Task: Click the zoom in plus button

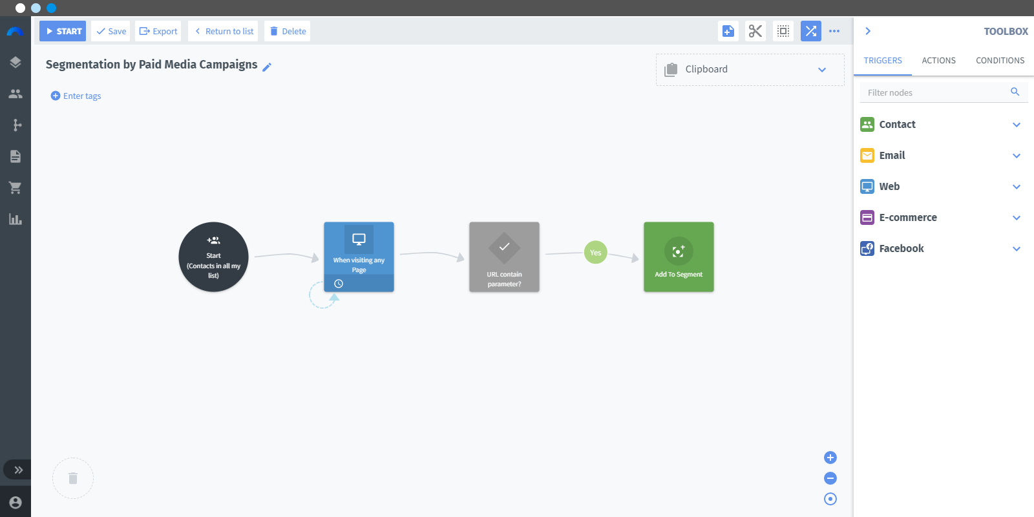Action: click(x=830, y=458)
